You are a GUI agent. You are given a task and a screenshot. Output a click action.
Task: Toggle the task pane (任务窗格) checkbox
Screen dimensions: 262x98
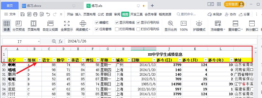pos(97,29)
